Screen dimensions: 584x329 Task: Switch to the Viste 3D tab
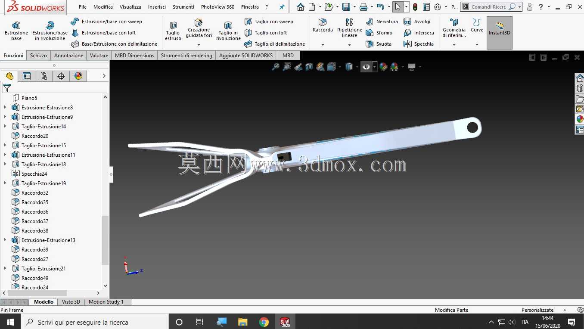click(x=71, y=302)
